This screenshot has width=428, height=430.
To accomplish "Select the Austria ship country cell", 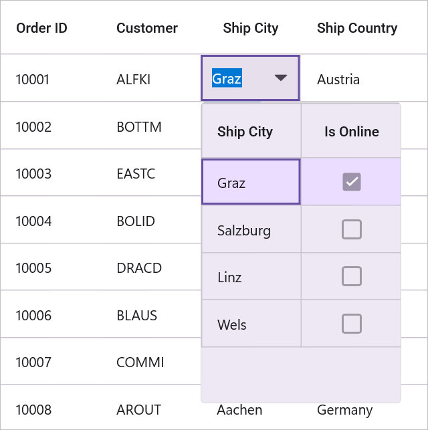I will (338, 80).
